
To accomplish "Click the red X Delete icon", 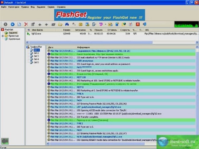I will tap(26, 24).
